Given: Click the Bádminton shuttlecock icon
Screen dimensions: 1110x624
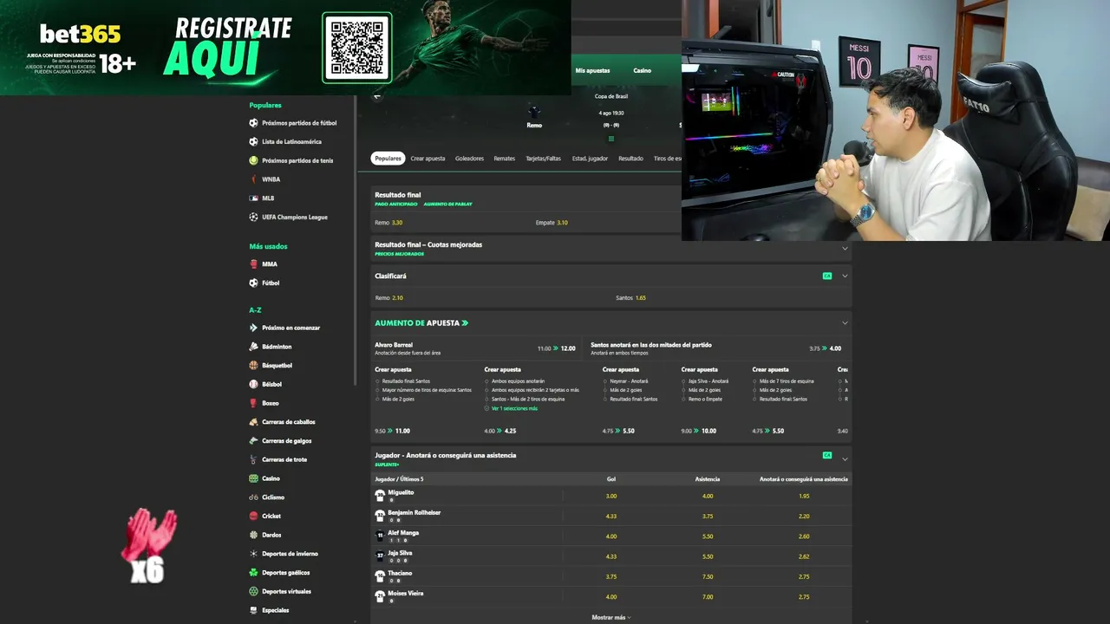Looking at the screenshot, I should point(253,347).
